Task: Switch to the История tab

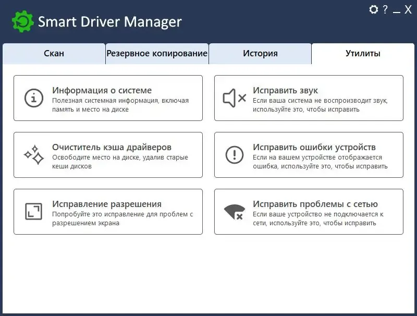Action: 260,53
